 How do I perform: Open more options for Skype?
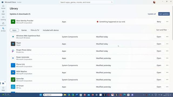pyautogui.click(x=167, y=44)
